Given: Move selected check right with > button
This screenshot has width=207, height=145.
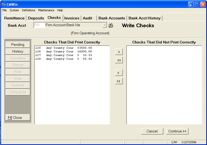Looking at the screenshot, I should (x=119, y=52).
